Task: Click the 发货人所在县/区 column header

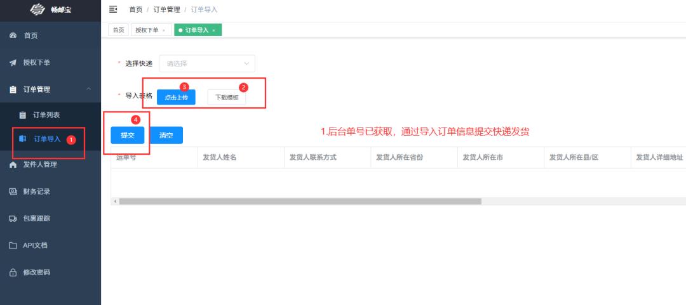Action: (x=587, y=157)
